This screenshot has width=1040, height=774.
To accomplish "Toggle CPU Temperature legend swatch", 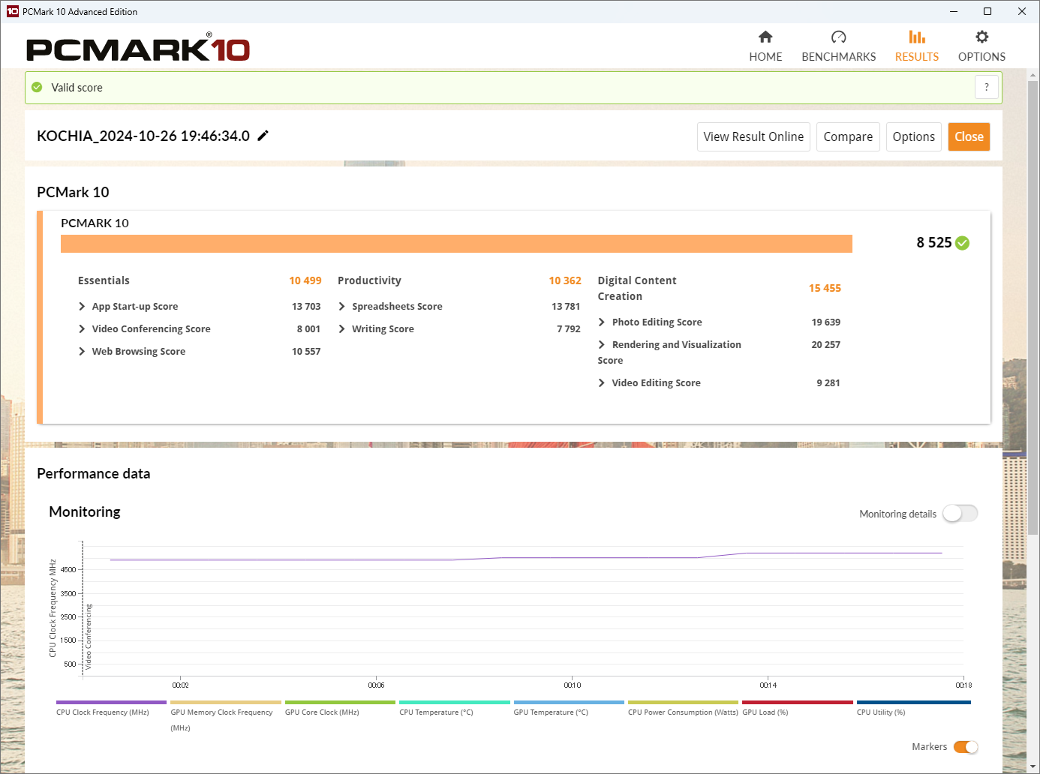I will [455, 703].
